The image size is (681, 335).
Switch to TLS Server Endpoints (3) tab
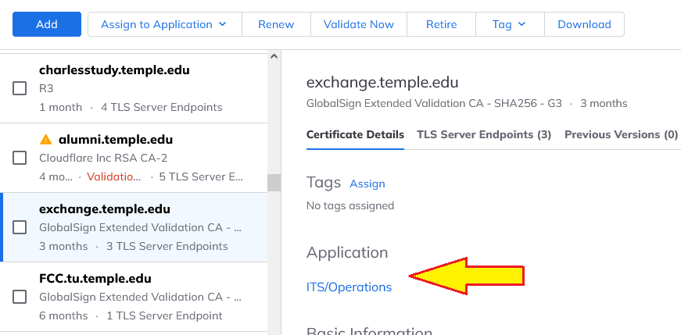click(x=484, y=134)
